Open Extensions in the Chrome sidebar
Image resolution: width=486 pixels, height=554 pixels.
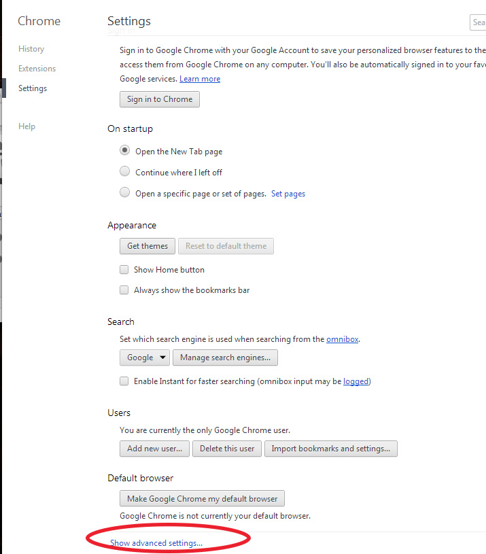[x=37, y=69]
